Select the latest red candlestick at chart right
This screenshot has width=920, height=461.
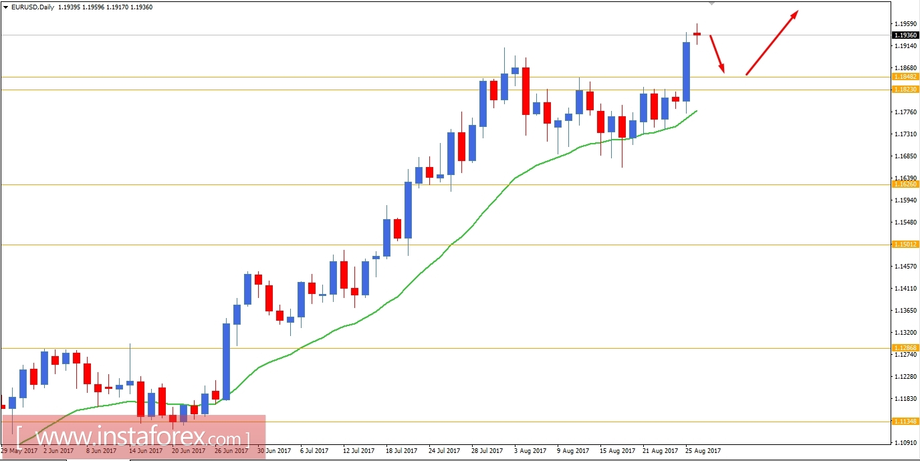click(698, 35)
